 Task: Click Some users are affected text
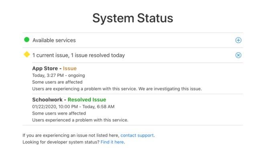coord(57,82)
